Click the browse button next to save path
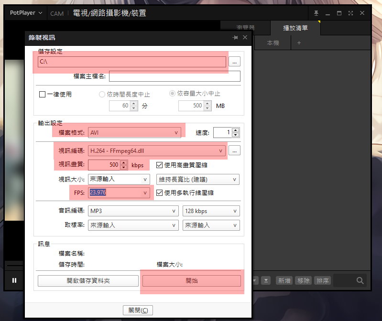 [234, 62]
